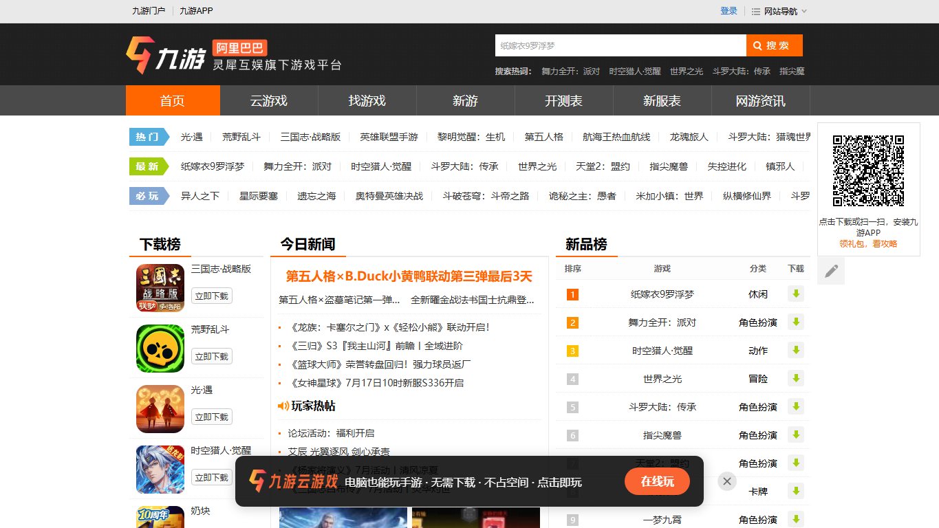The width and height of the screenshot is (939, 528).
Task: Switch to the 云游戏 tab
Action: (269, 100)
